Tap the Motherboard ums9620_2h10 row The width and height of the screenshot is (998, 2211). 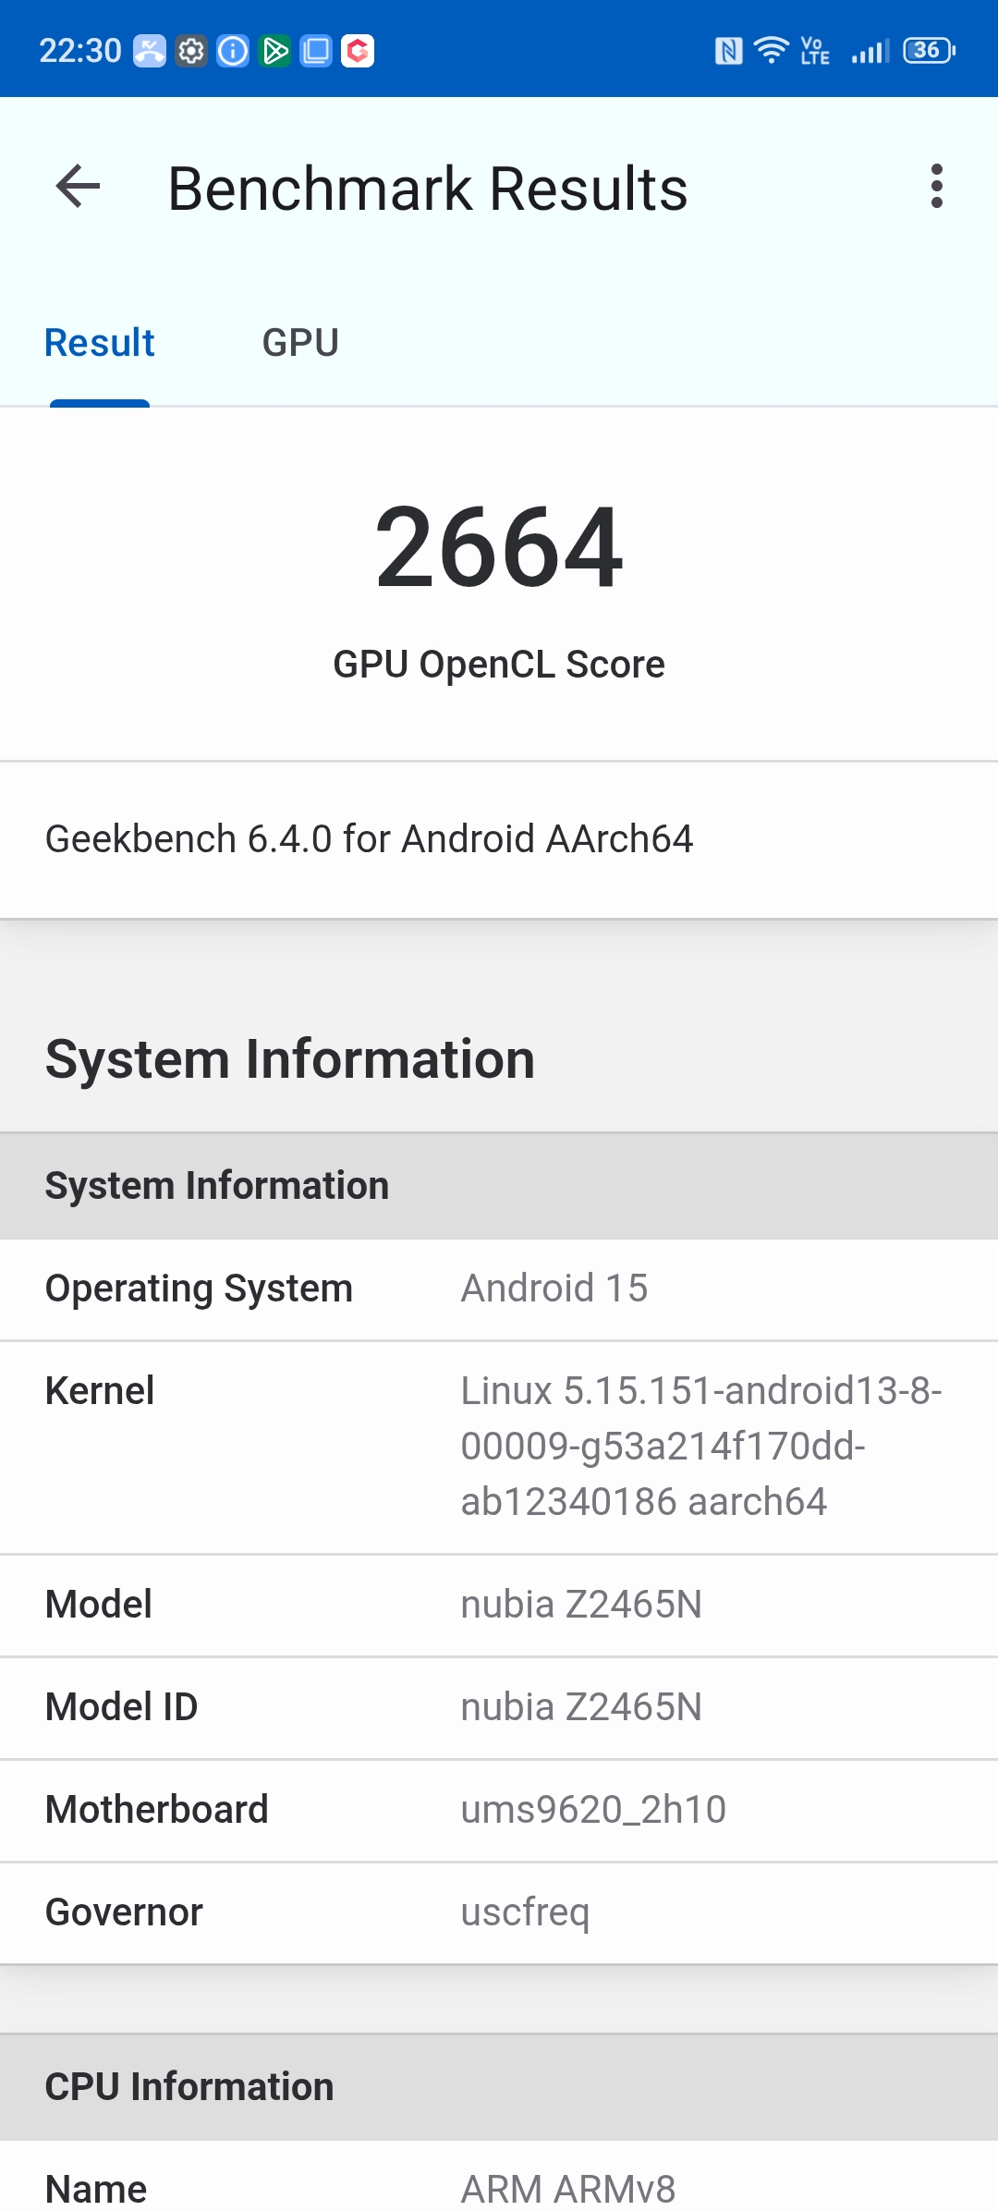499,1811
